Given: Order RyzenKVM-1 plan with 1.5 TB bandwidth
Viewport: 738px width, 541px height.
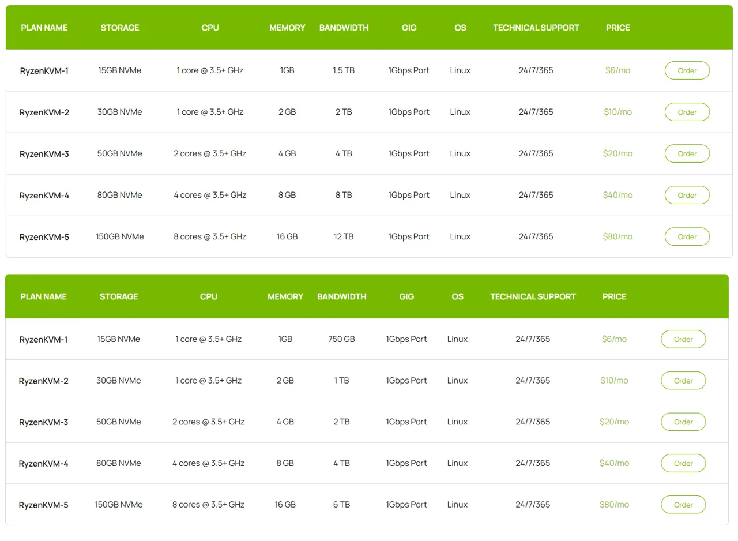Looking at the screenshot, I should tap(687, 70).
